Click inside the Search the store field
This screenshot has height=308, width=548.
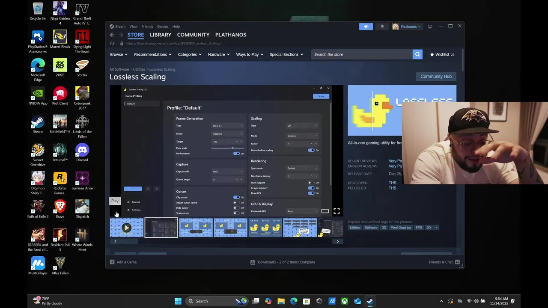click(362, 54)
